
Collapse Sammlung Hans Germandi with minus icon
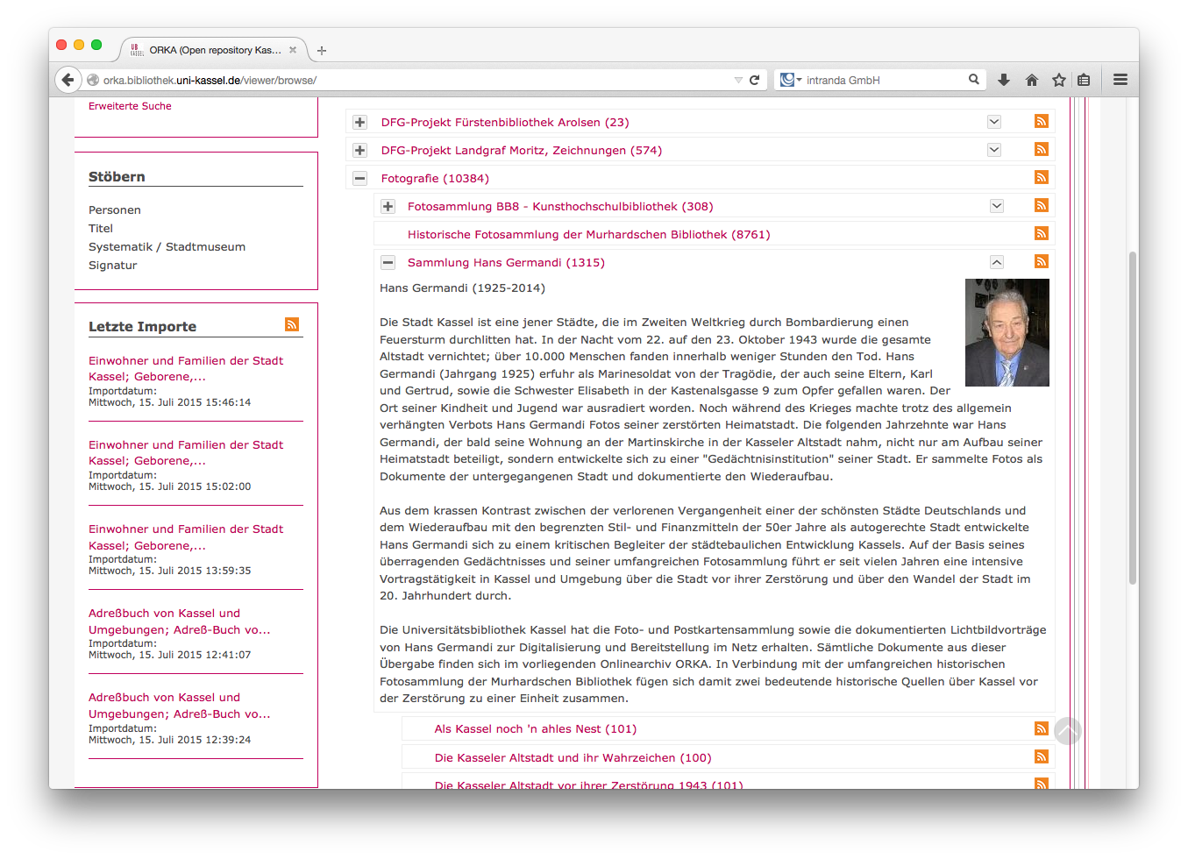(x=388, y=263)
